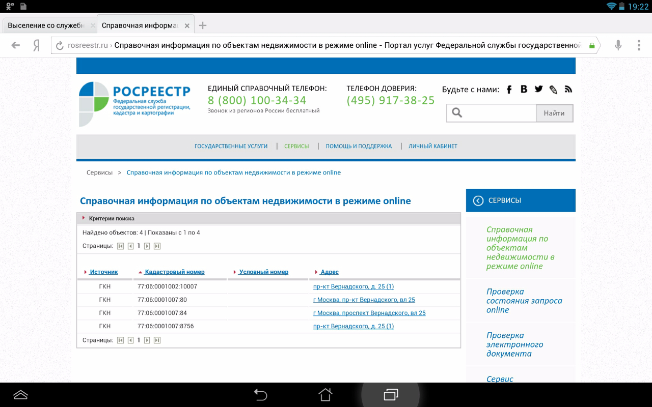This screenshot has width=652, height=407.
Task: Open browser three-dot overflow menu
Action: coord(639,45)
